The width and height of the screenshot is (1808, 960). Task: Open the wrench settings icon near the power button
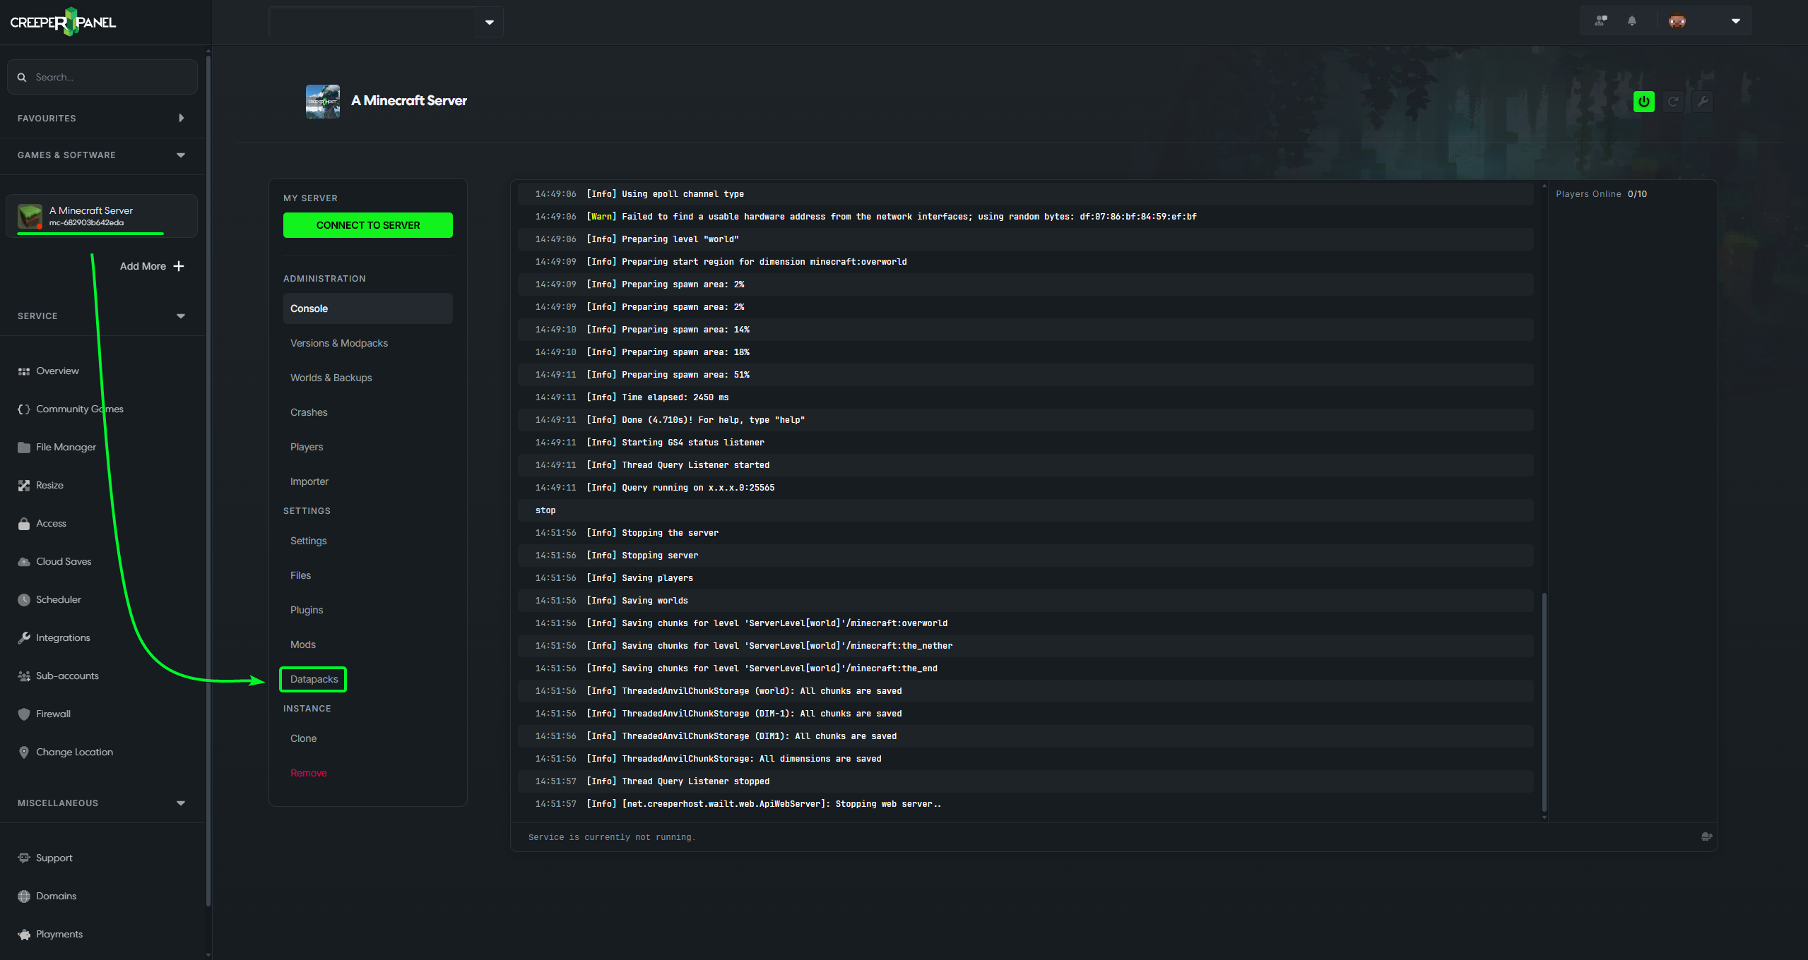click(1703, 101)
